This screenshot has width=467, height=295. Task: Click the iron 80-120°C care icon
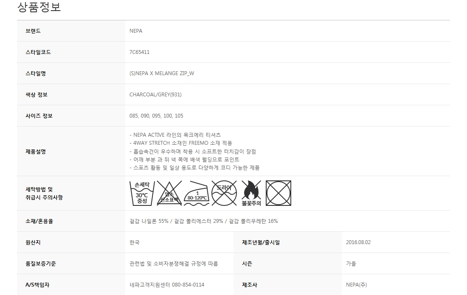pos(197,193)
